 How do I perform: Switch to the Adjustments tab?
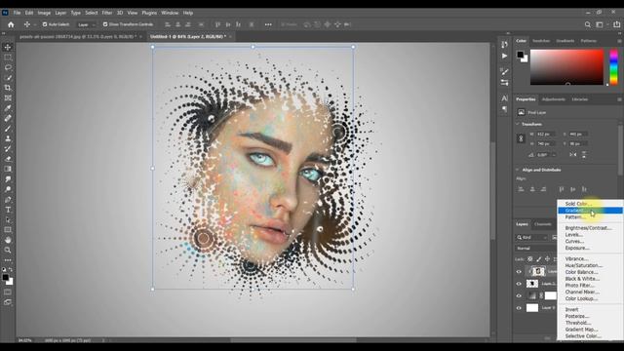click(553, 99)
